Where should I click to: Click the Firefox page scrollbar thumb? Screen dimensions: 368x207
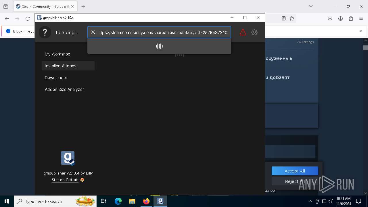point(365,48)
